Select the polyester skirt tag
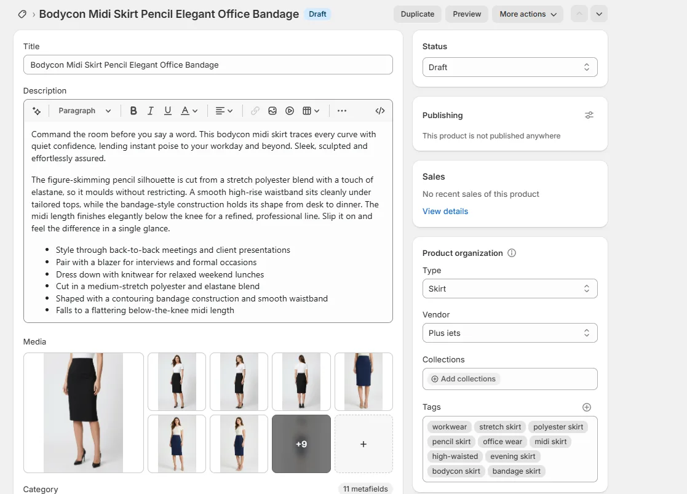 pyautogui.click(x=558, y=427)
